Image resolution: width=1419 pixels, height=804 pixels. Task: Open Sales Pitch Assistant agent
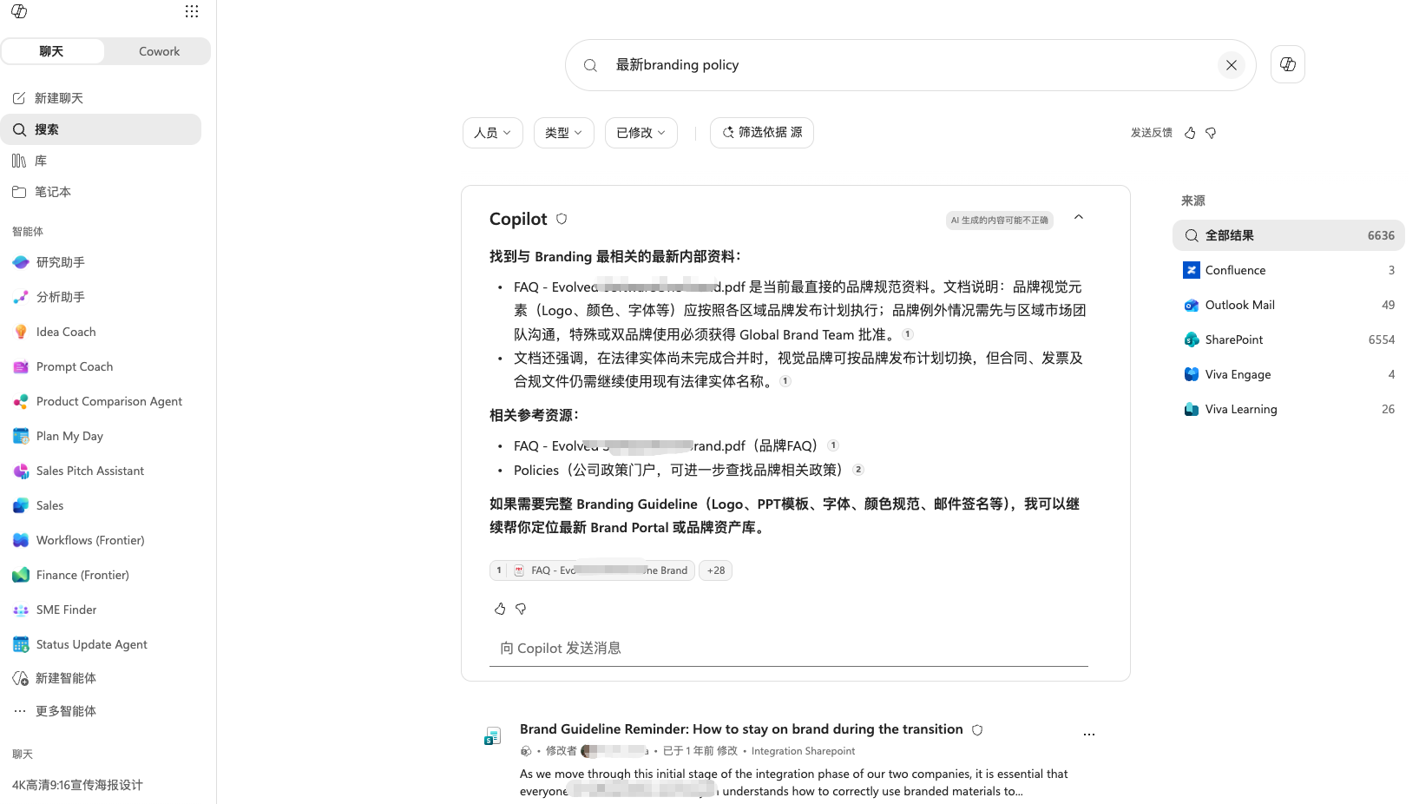(x=101, y=471)
